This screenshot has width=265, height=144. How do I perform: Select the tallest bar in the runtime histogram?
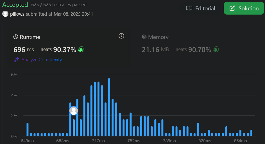109,107
